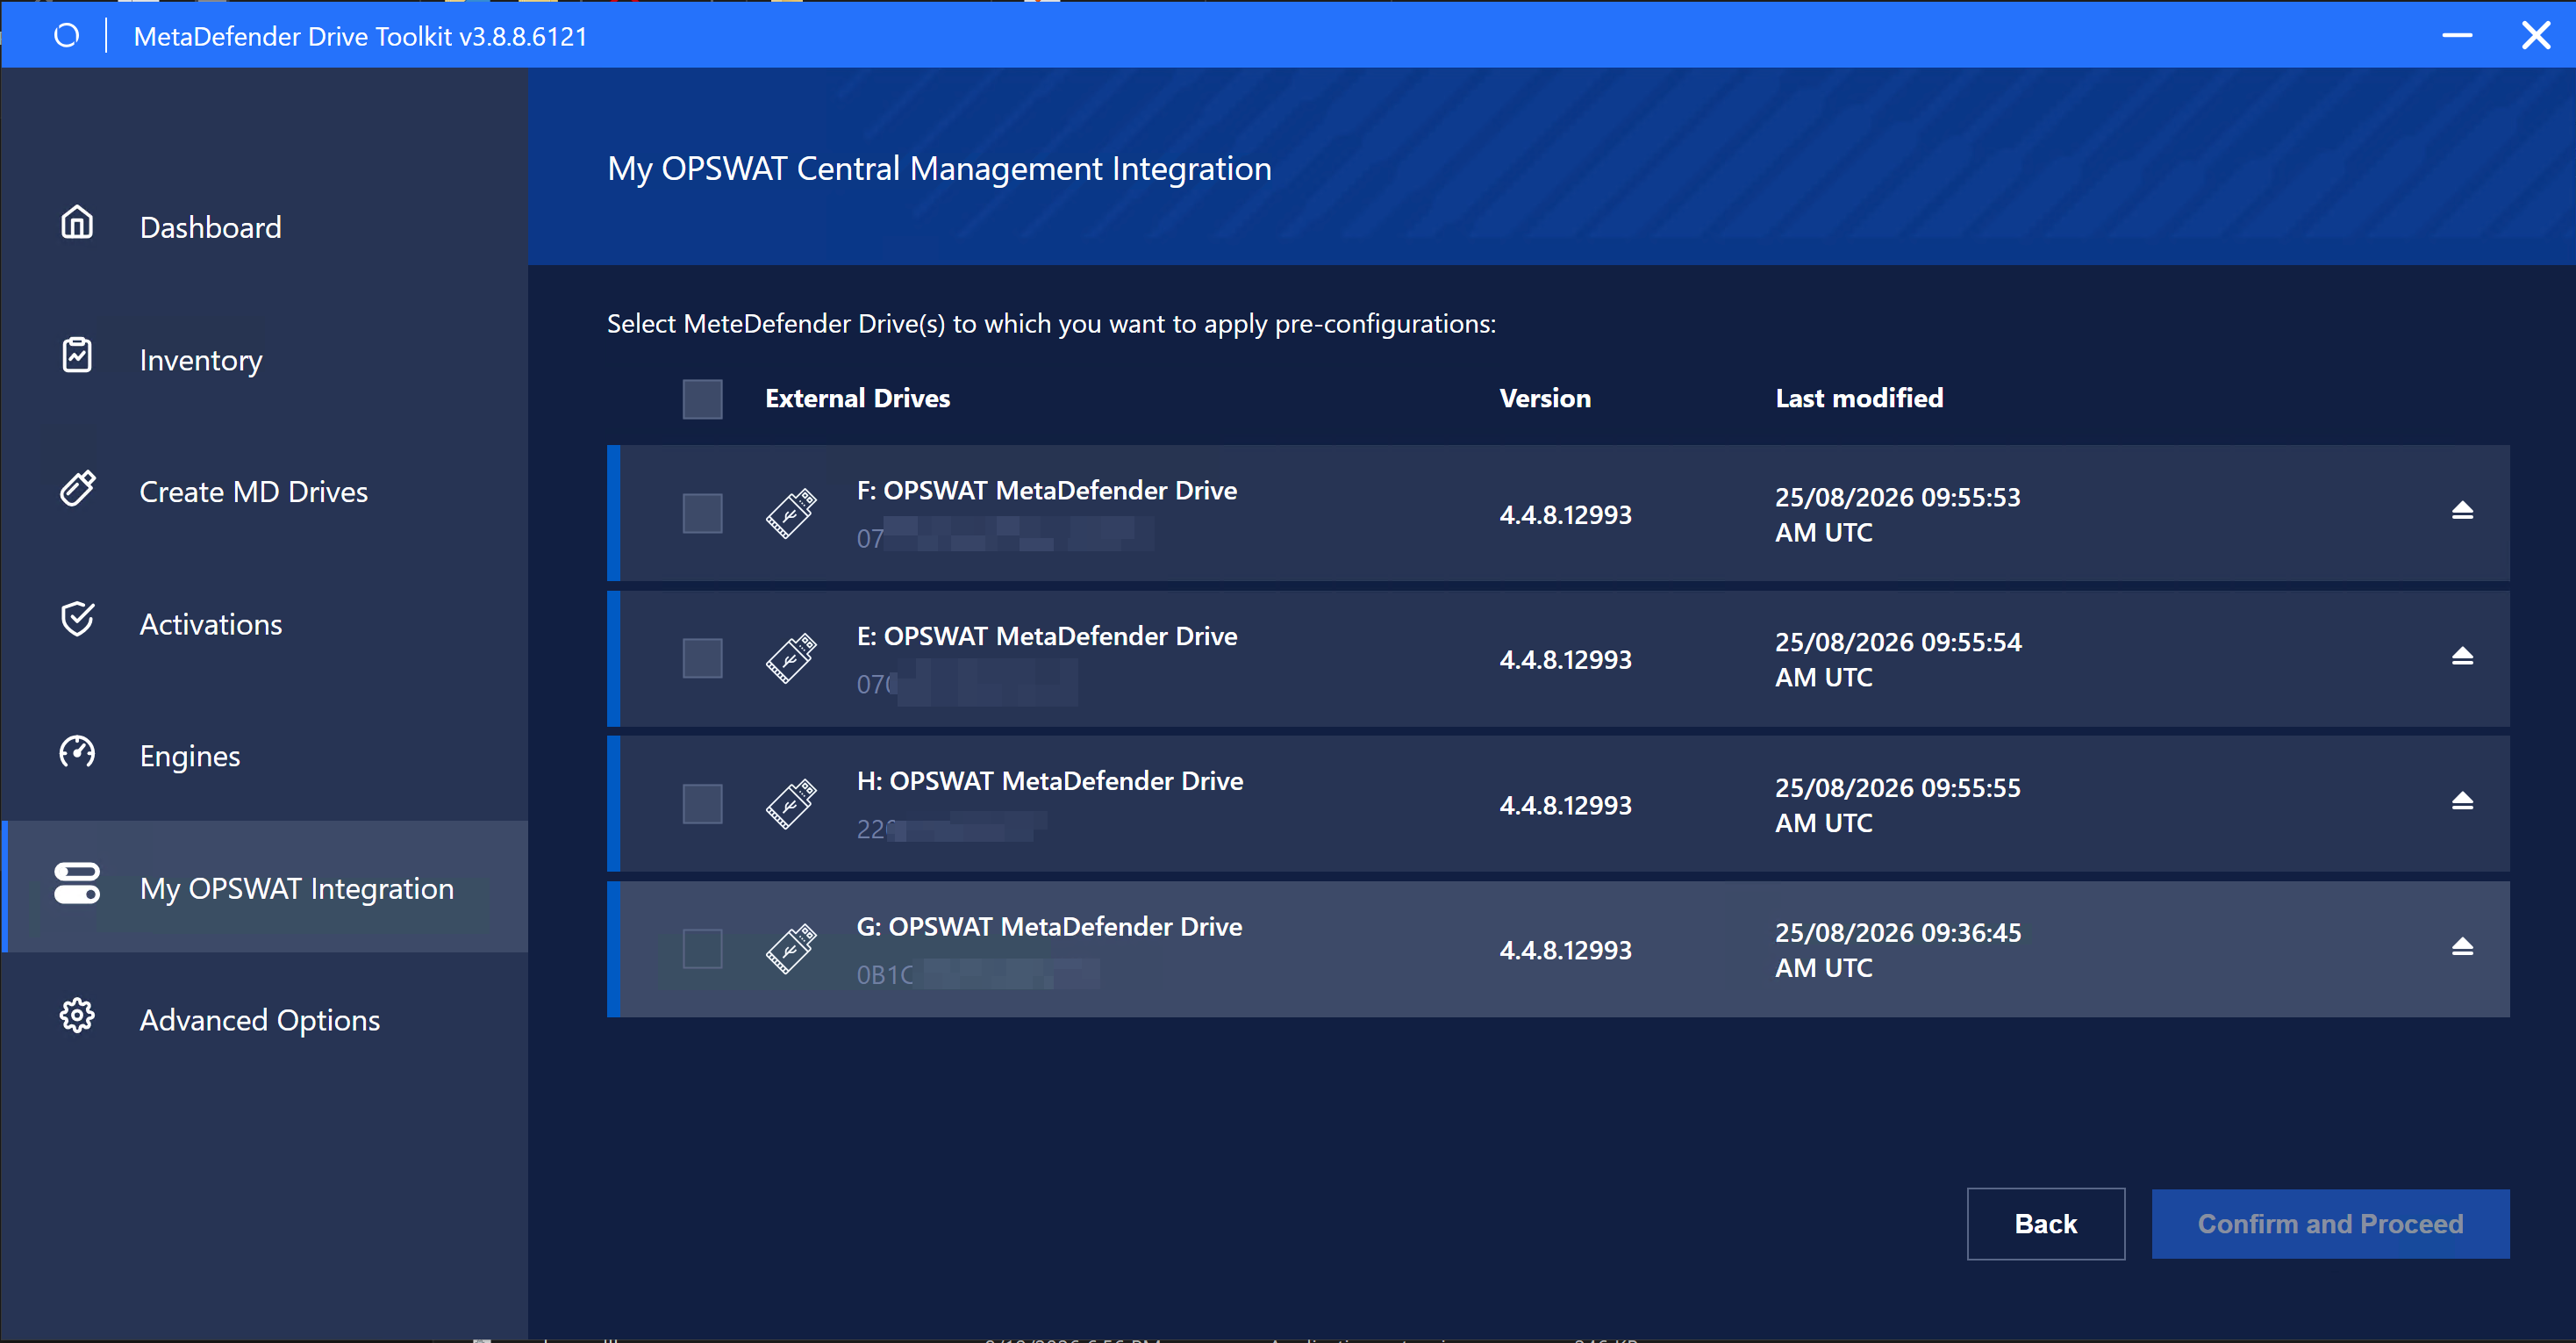Check the G: OPSWAT MetaDefender Drive checkbox
Image resolution: width=2576 pixels, height=1343 pixels.
coord(702,949)
